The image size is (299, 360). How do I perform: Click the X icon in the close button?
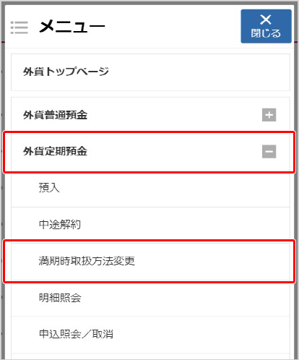click(x=266, y=20)
